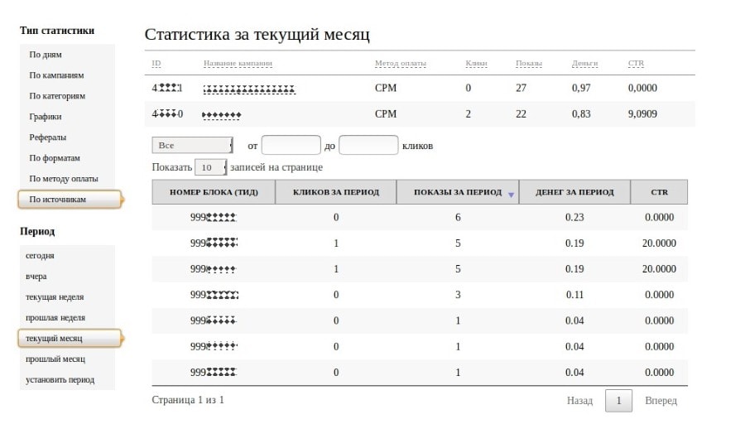Select По форматам statistics
Image resolution: width=745 pixels, height=424 pixels.
(55, 158)
